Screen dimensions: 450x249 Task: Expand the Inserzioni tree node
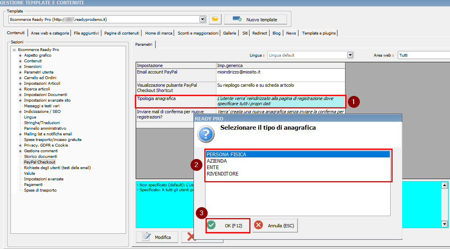[x=20, y=67]
